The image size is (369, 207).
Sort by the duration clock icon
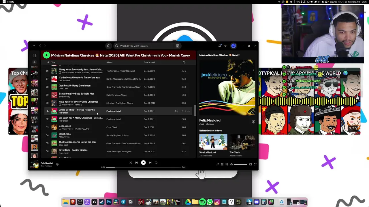point(184,62)
